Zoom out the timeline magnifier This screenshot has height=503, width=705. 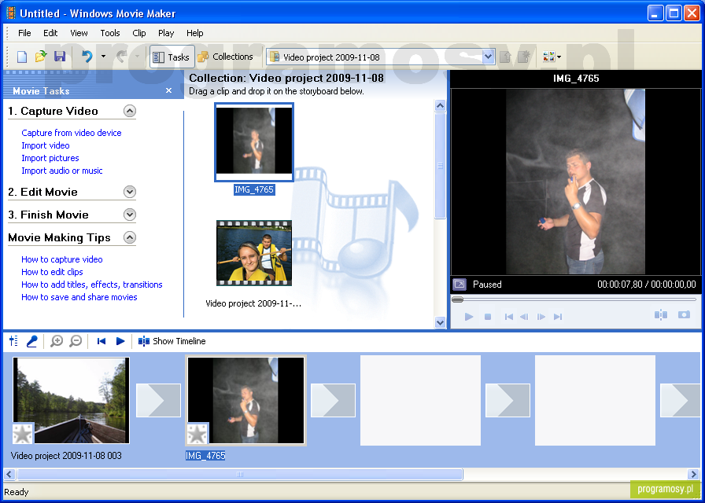[x=76, y=341]
